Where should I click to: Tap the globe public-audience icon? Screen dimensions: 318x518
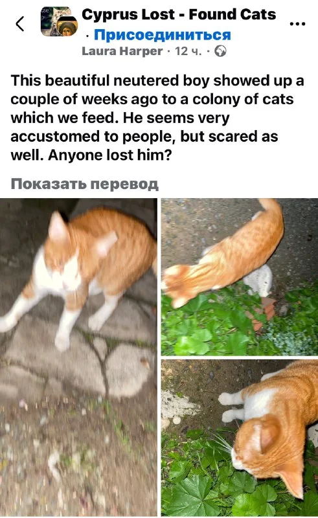point(220,51)
